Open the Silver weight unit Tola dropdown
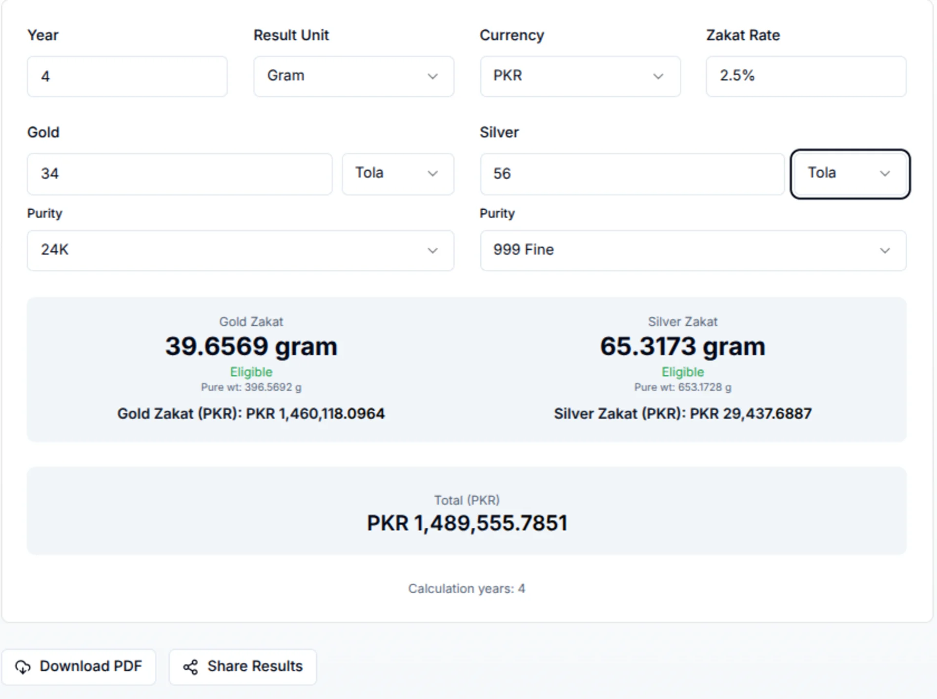Screen dimensions: 937x699 [850, 174]
